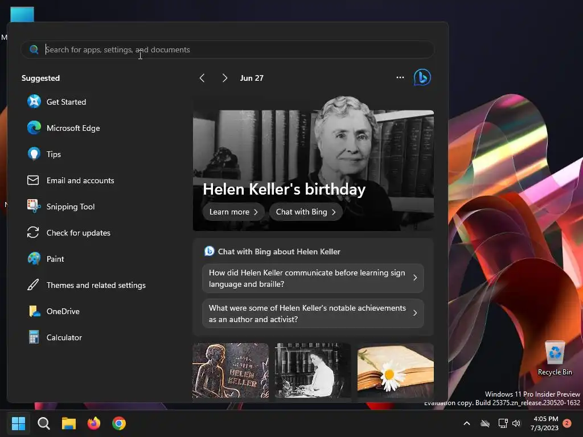Click the Check for updates refresh icon
Screen dimensions: 583x437
coord(33,233)
